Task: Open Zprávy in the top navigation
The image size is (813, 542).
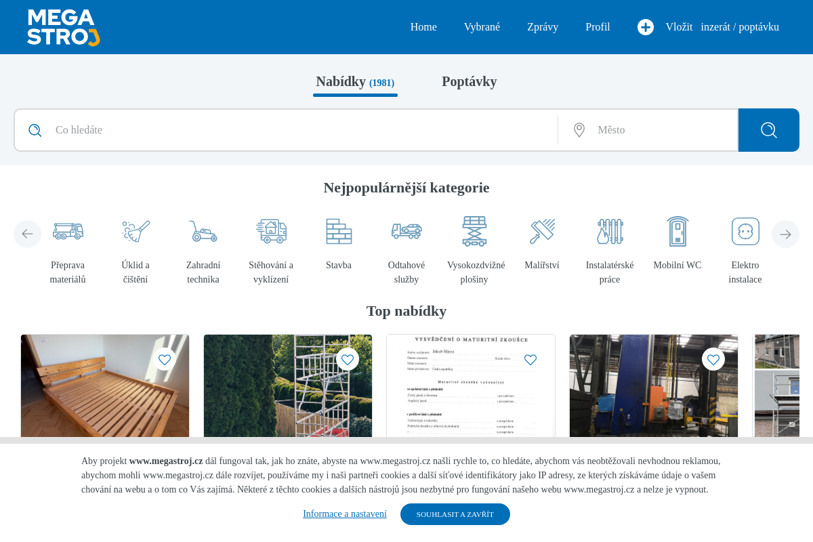Action: [x=543, y=27]
